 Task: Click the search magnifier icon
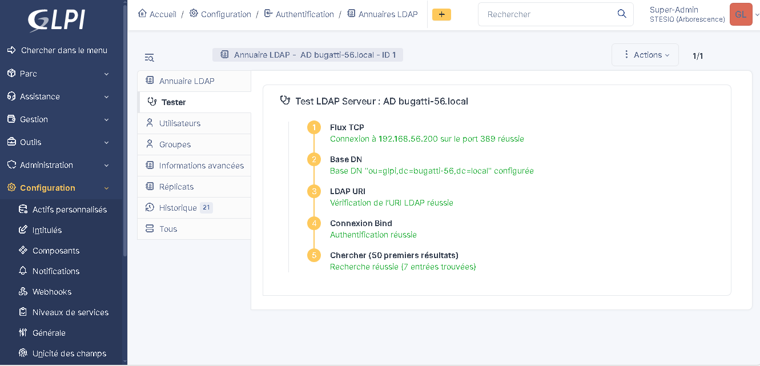point(622,14)
